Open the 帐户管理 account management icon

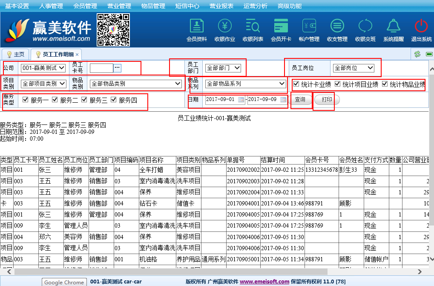pos(309,26)
